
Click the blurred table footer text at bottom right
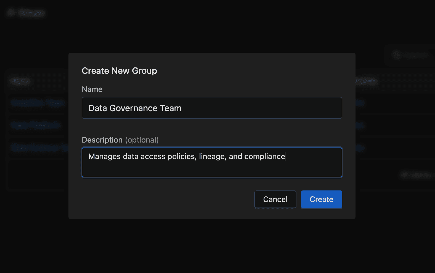click(417, 175)
